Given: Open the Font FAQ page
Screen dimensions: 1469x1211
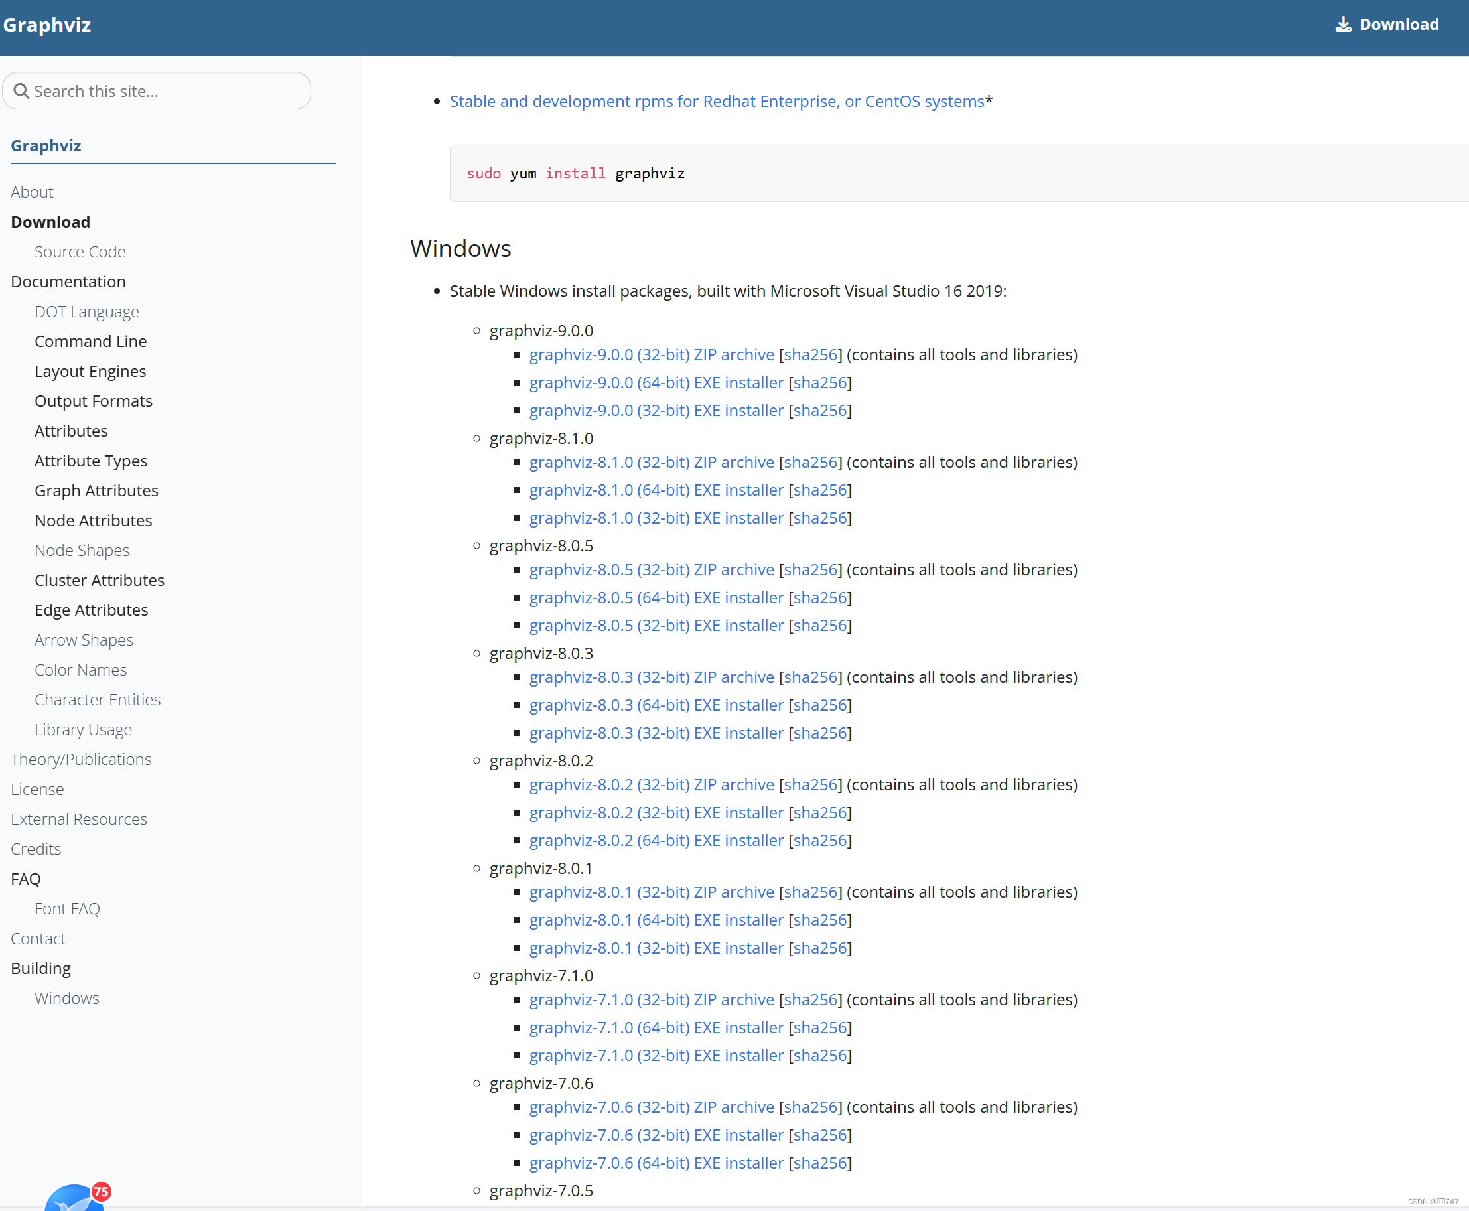Looking at the screenshot, I should pyautogui.click(x=67, y=908).
